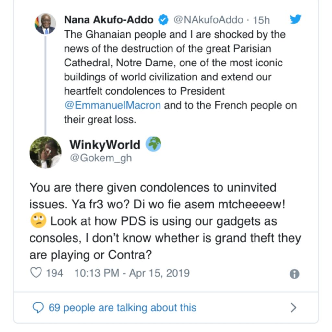Click the Twitter bird logo
Viewport: 332px width, 332px height.
(x=295, y=20)
